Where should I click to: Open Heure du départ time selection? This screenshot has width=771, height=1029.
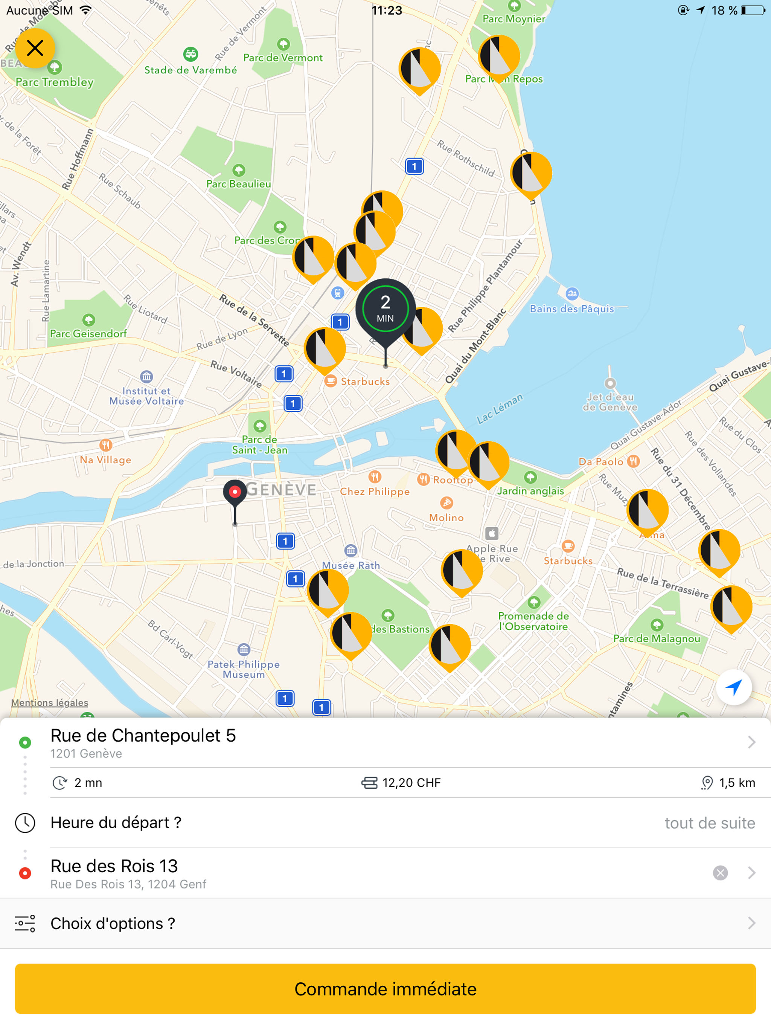coord(385,823)
